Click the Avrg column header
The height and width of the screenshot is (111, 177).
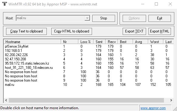tap(141, 42)
